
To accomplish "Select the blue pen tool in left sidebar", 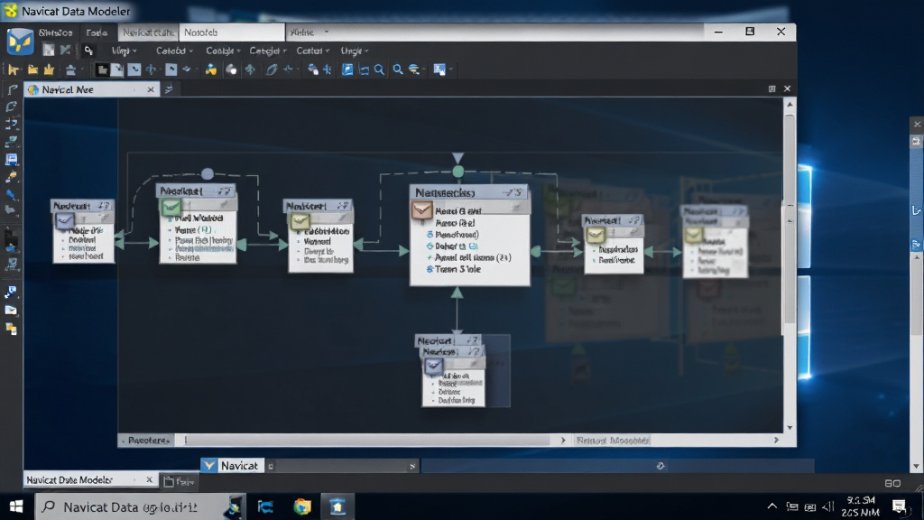I will tap(11, 195).
